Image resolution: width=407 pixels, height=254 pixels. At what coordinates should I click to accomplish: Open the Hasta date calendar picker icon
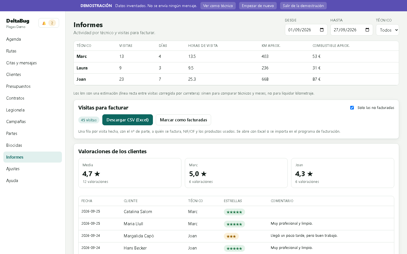pos(367,30)
